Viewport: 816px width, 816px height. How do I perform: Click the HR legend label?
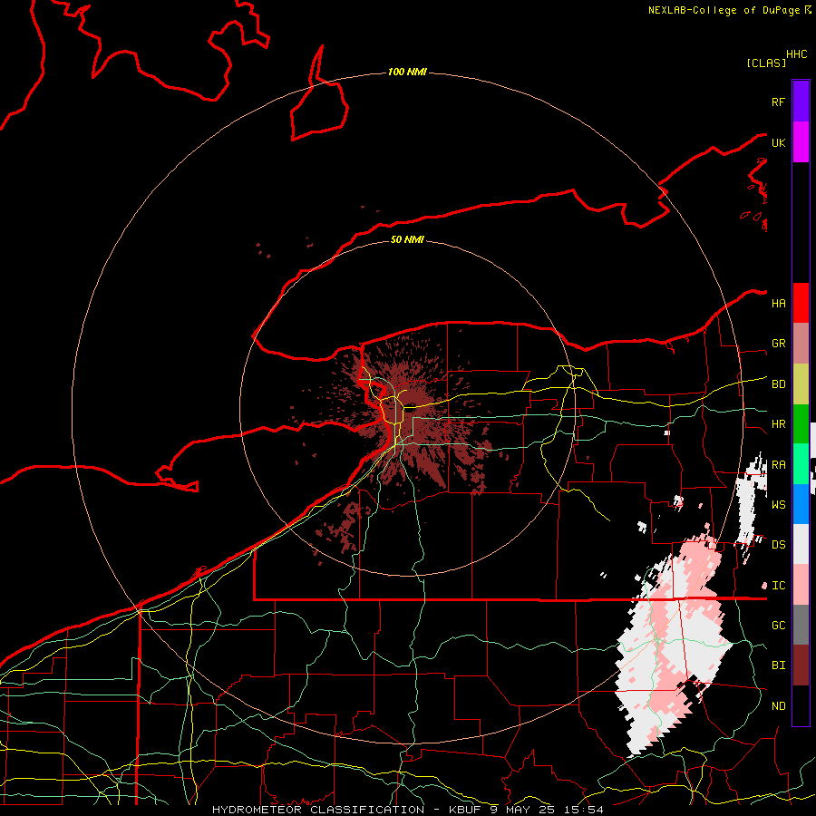(778, 424)
